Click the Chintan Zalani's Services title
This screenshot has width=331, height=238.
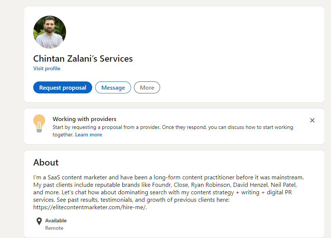tap(83, 59)
